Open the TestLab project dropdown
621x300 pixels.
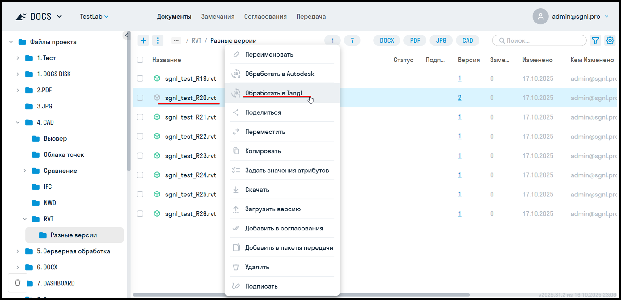pos(94,16)
